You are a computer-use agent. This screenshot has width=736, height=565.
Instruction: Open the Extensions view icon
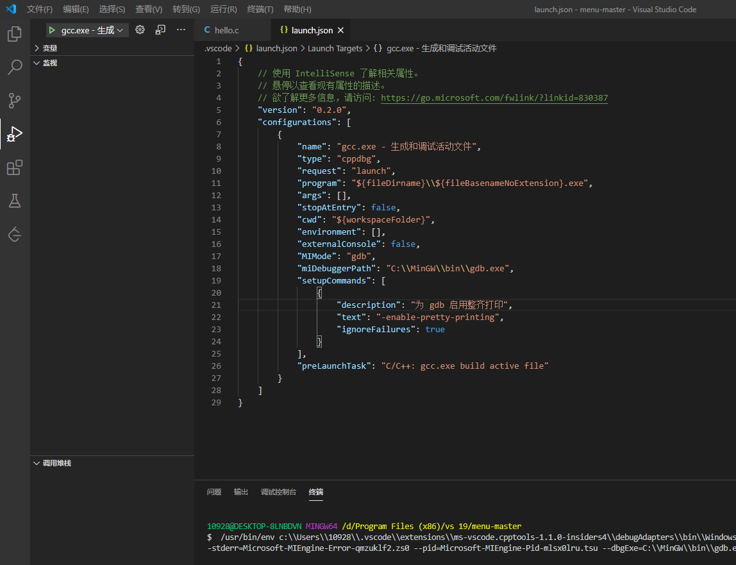coord(15,168)
